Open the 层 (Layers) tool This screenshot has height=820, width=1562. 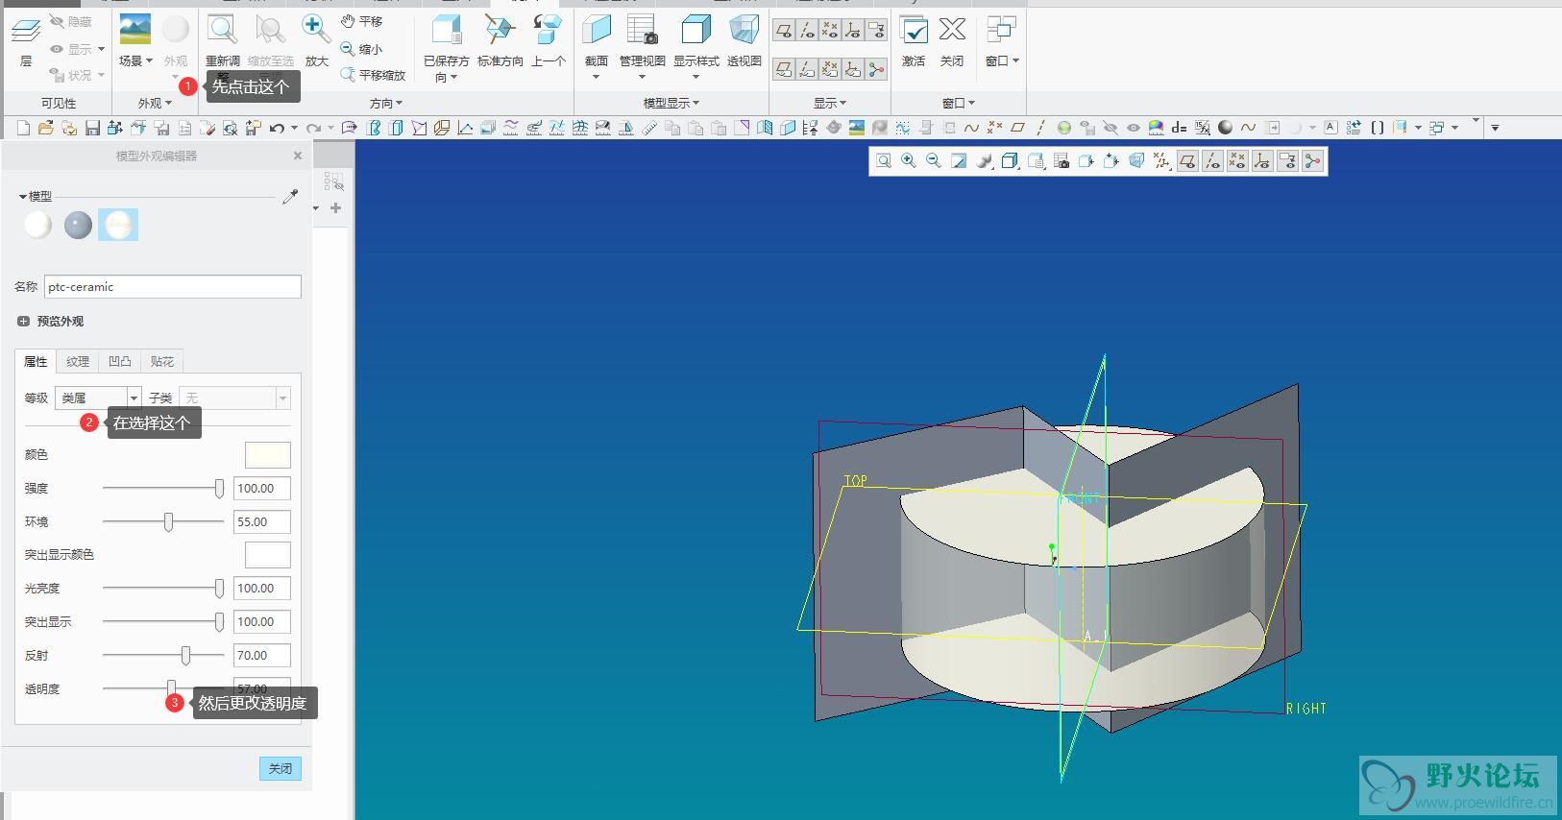[x=26, y=42]
